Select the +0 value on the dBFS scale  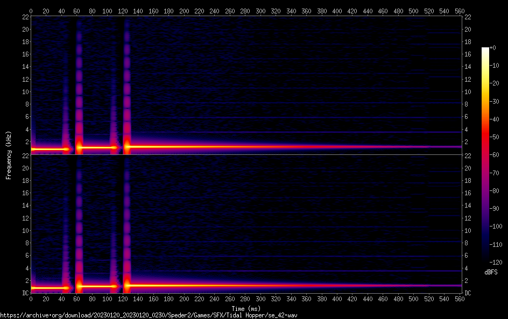click(x=492, y=48)
